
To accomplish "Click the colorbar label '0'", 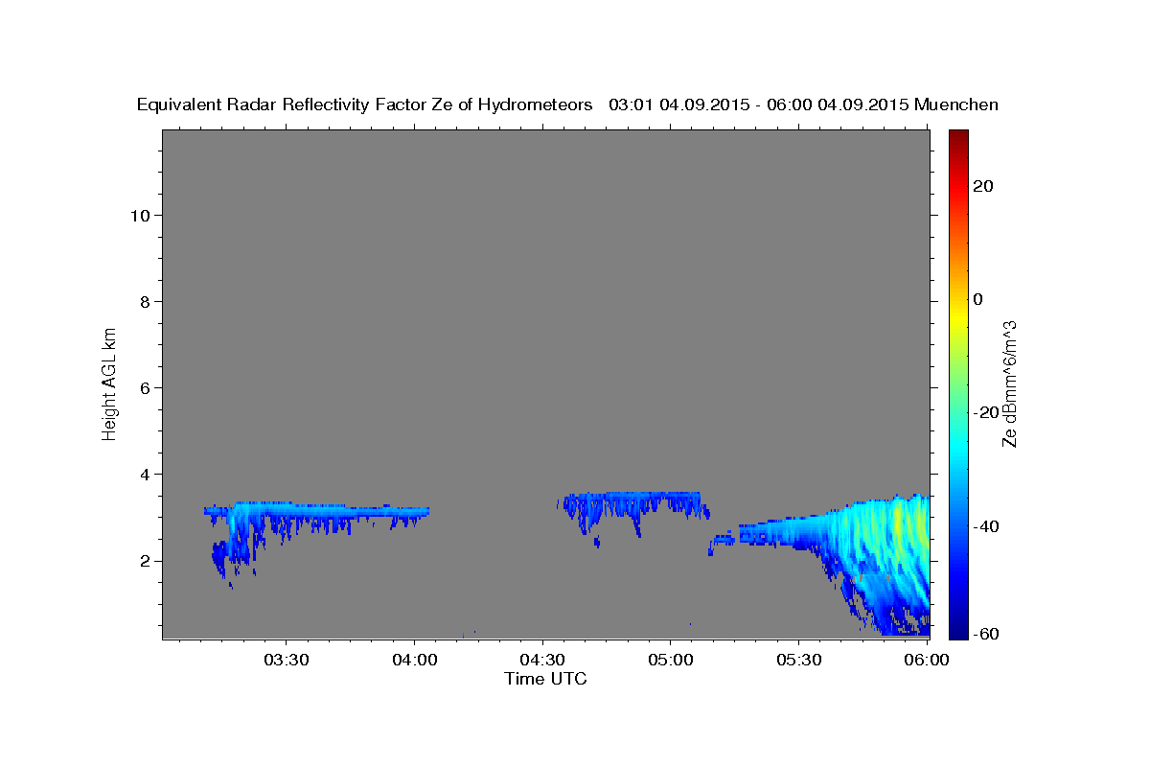I will click(x=978, y=299).
